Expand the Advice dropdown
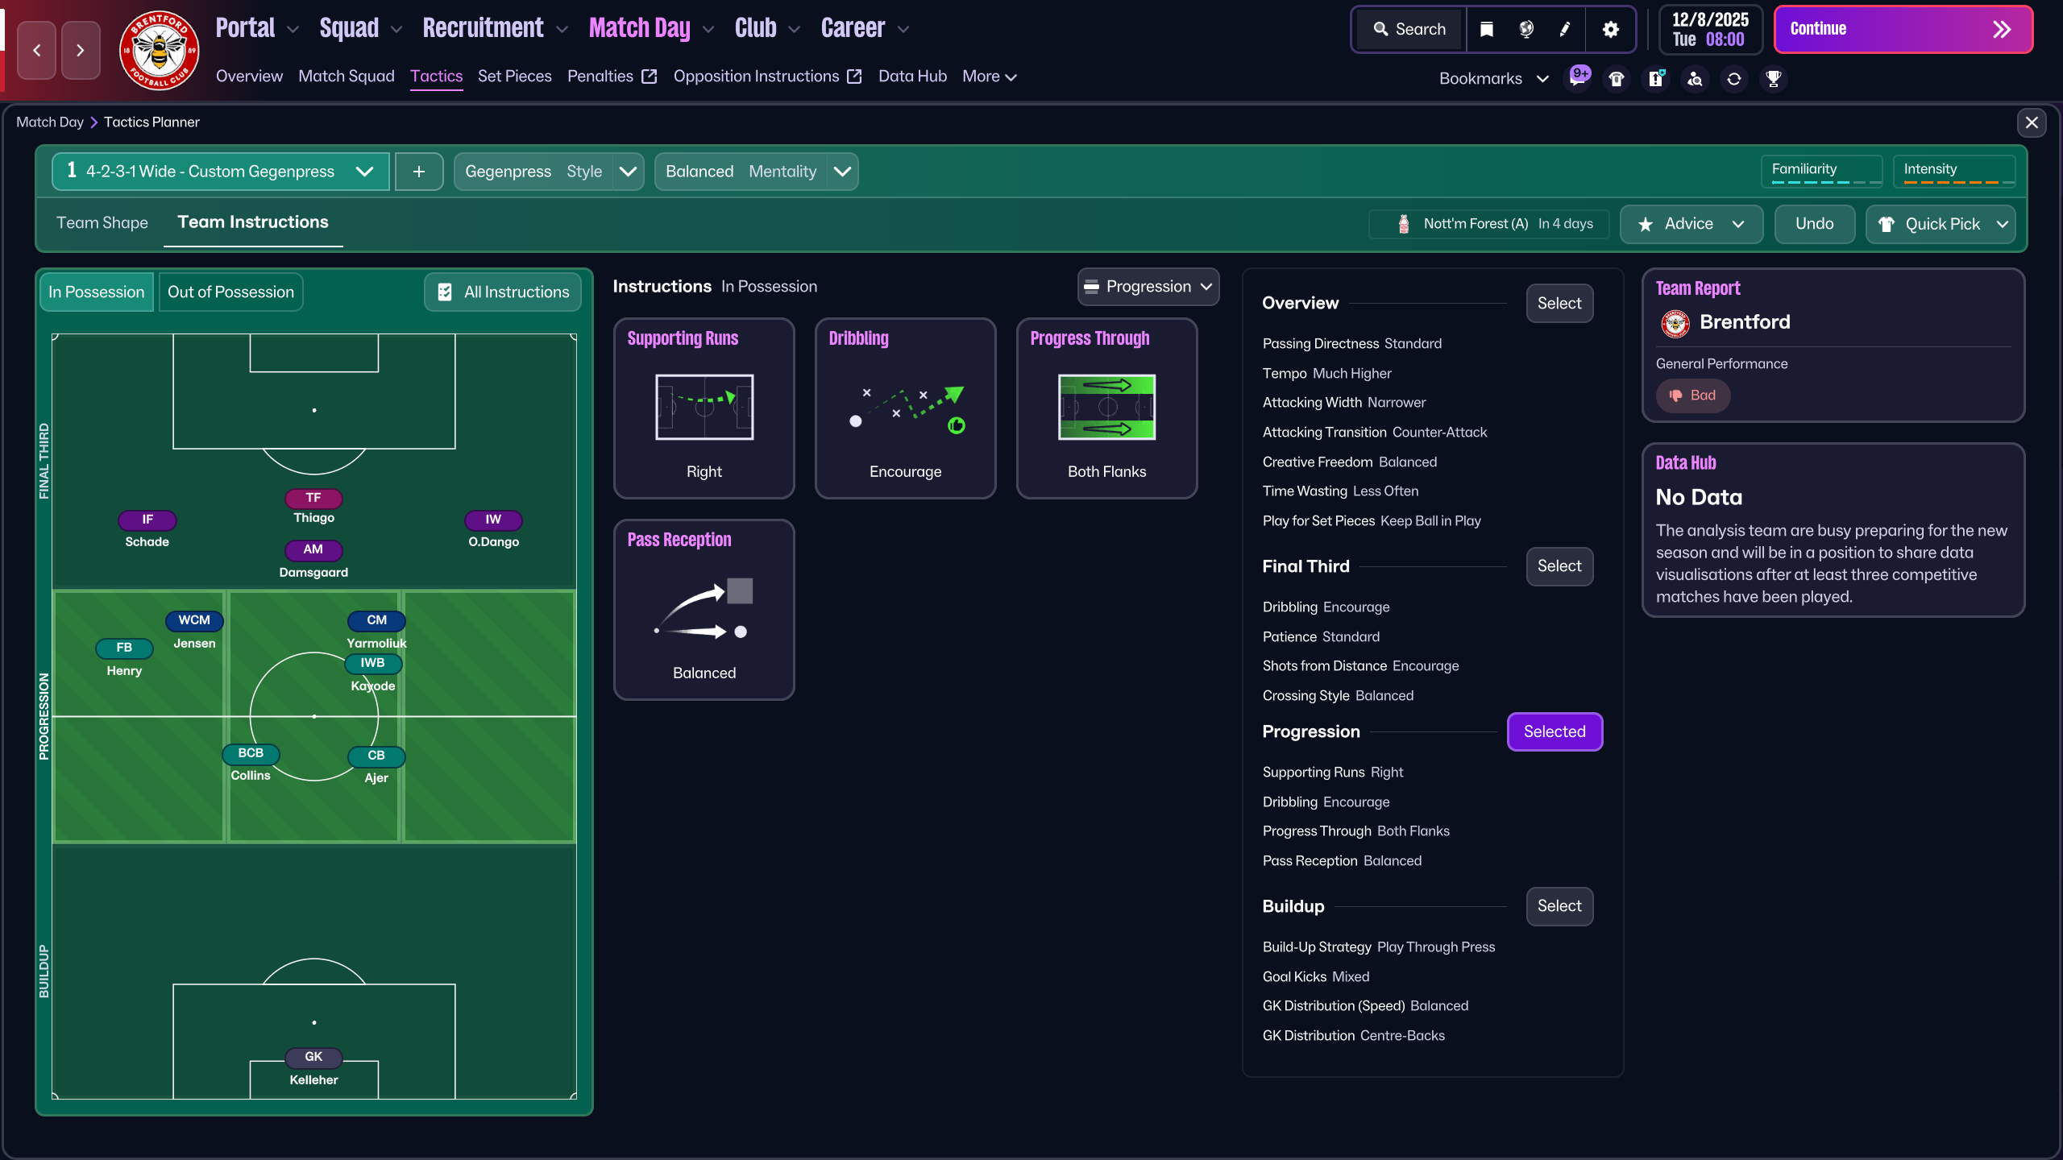 (1691, 224)
